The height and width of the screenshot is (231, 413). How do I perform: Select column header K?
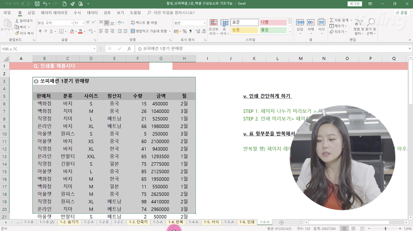254,58
